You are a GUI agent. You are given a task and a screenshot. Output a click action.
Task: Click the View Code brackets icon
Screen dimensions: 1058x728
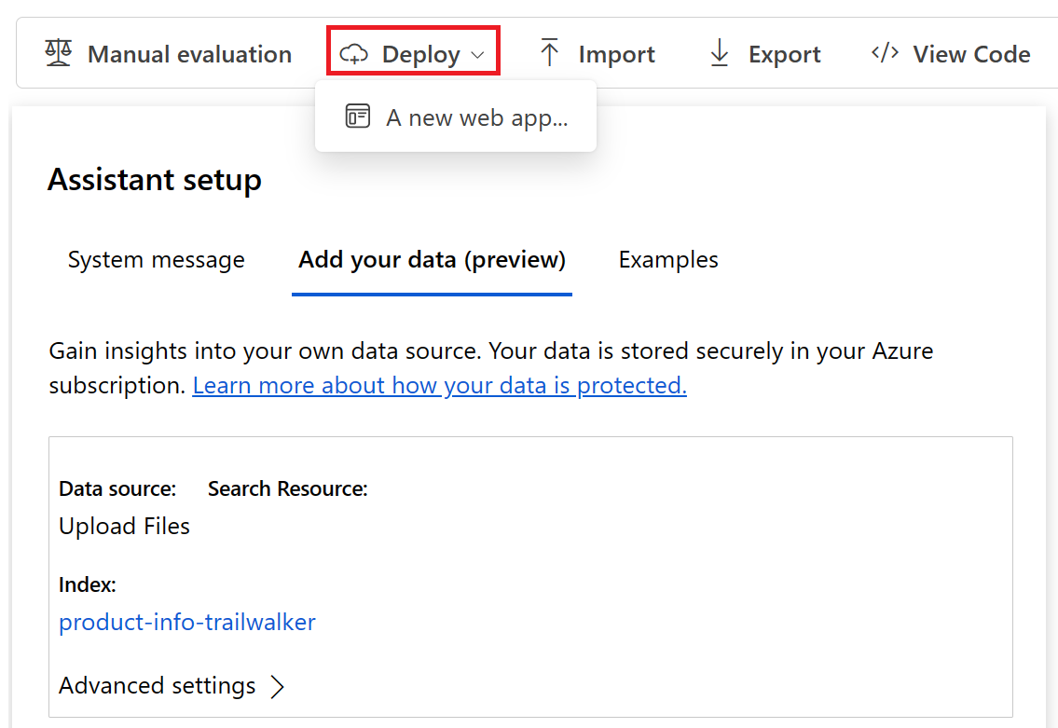[x=885, y=52]
